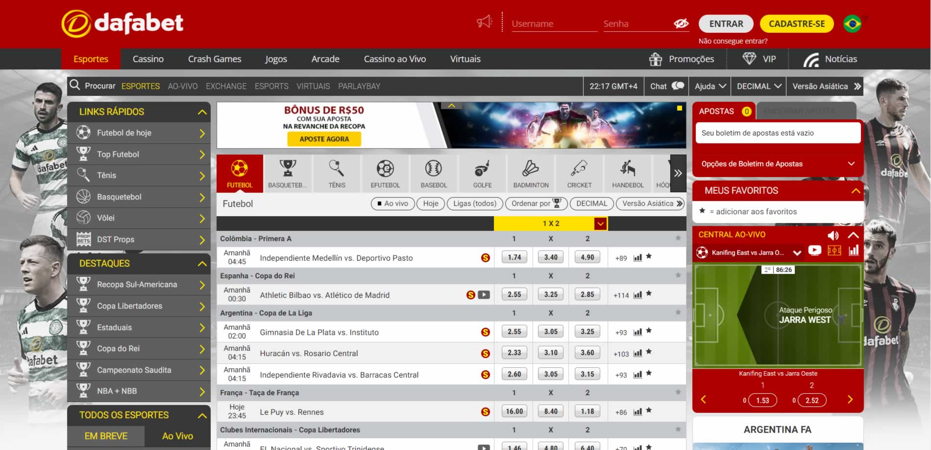Viewport: 931px width, 450px height.
Task: Click the sports carousel next arrow
Action: point(678,173)
